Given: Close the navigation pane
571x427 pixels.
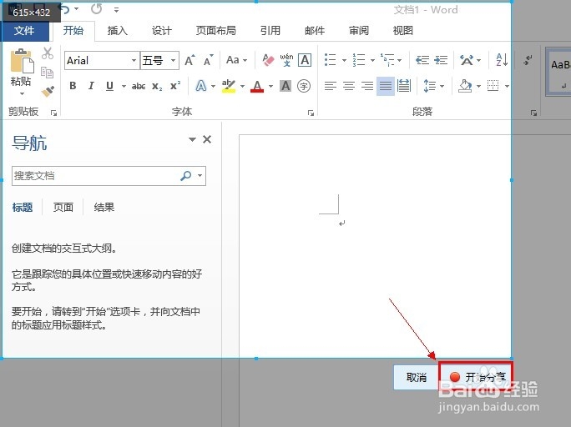Looking at the screenshot, I should (x=207, y=139).
